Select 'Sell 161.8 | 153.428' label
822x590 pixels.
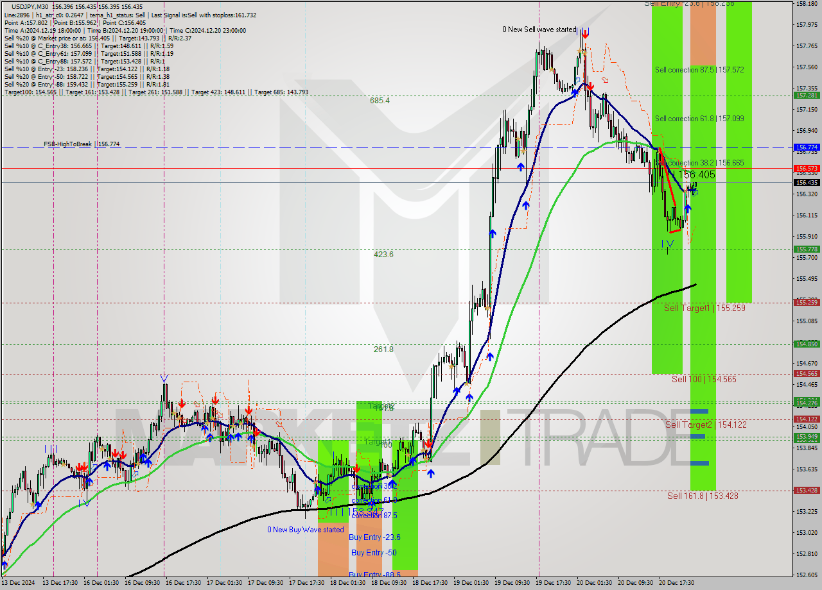coord(703,496)
